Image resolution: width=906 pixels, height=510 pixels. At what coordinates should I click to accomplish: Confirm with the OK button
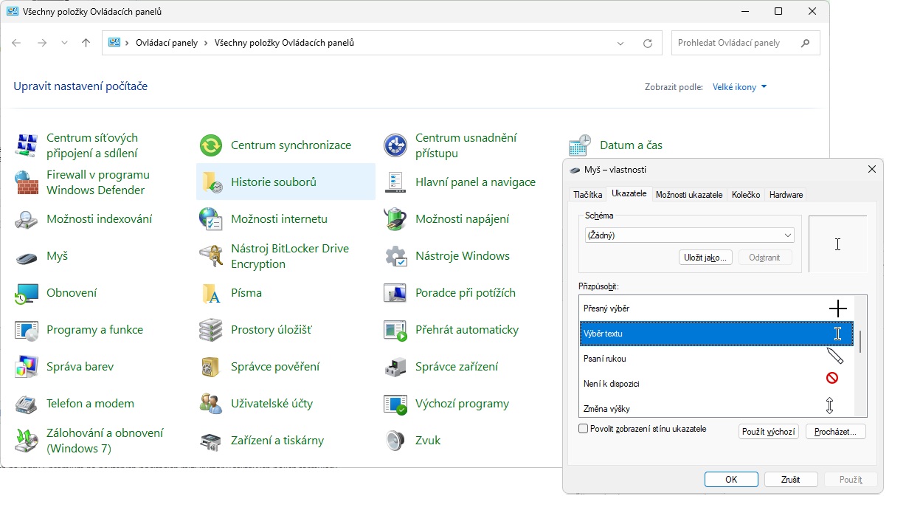(x=731, y=480)
